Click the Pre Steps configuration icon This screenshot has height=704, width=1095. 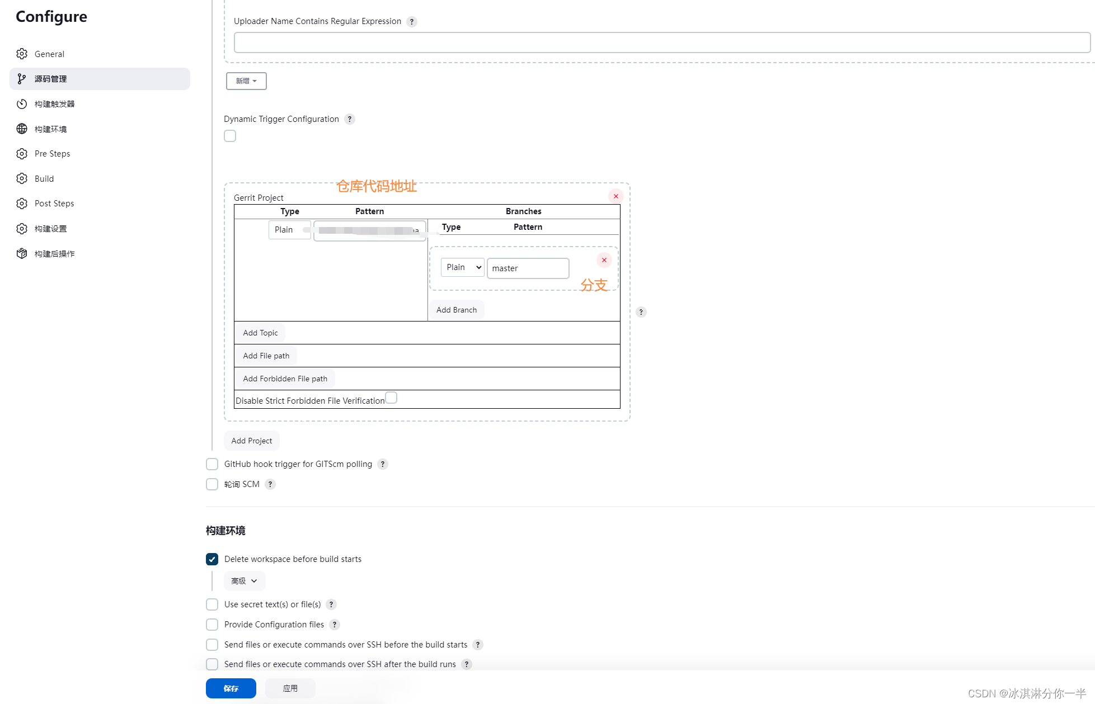tap(22, 153)
